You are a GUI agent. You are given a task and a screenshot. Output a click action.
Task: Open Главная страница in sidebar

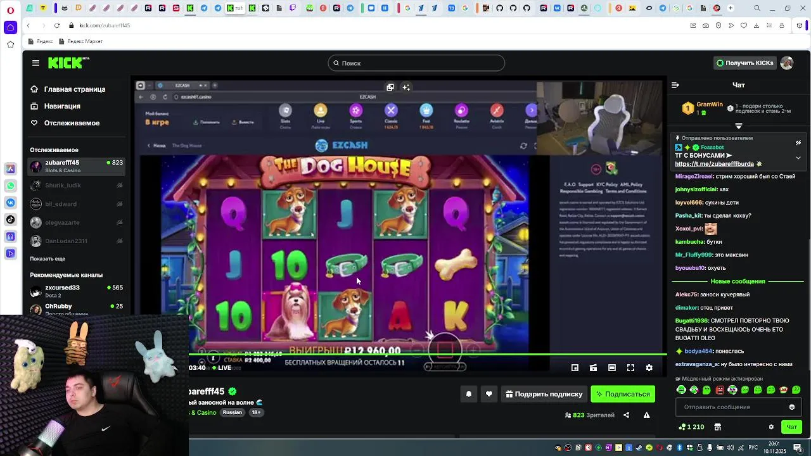(75, 89)
